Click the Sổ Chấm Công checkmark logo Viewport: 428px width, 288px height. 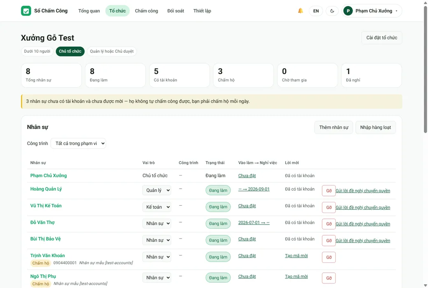[x=26, y=11]
